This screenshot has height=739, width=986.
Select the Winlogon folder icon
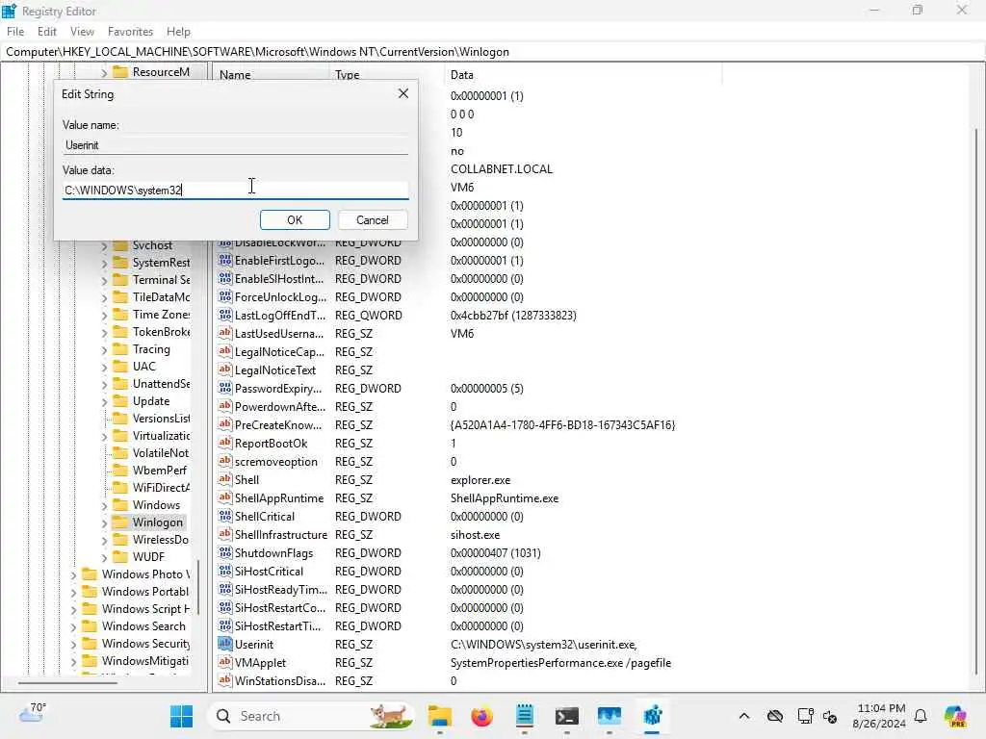(120, 522)
